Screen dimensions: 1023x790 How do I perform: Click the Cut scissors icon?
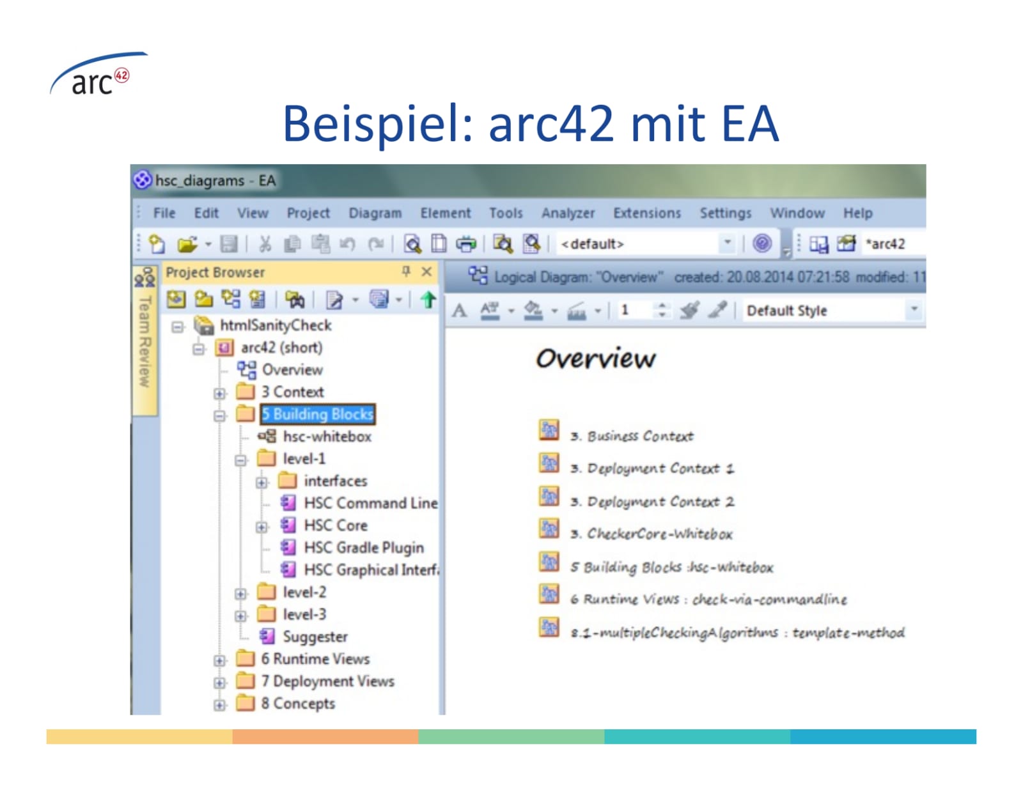(265, 244)
